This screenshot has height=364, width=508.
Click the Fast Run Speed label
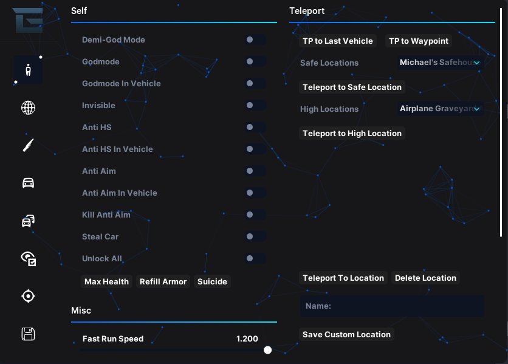[x=113, y=338]
